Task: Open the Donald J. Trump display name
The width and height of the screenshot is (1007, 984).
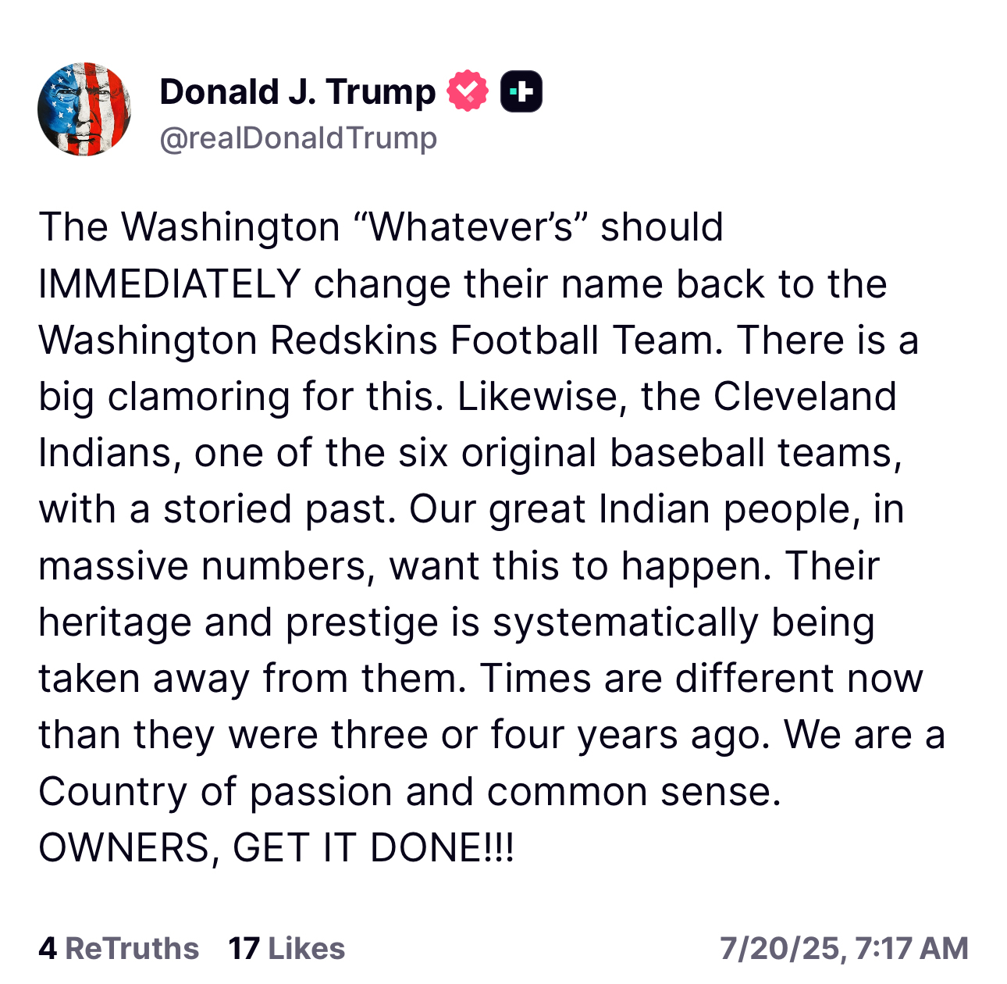Action: [x=297, y=91]
